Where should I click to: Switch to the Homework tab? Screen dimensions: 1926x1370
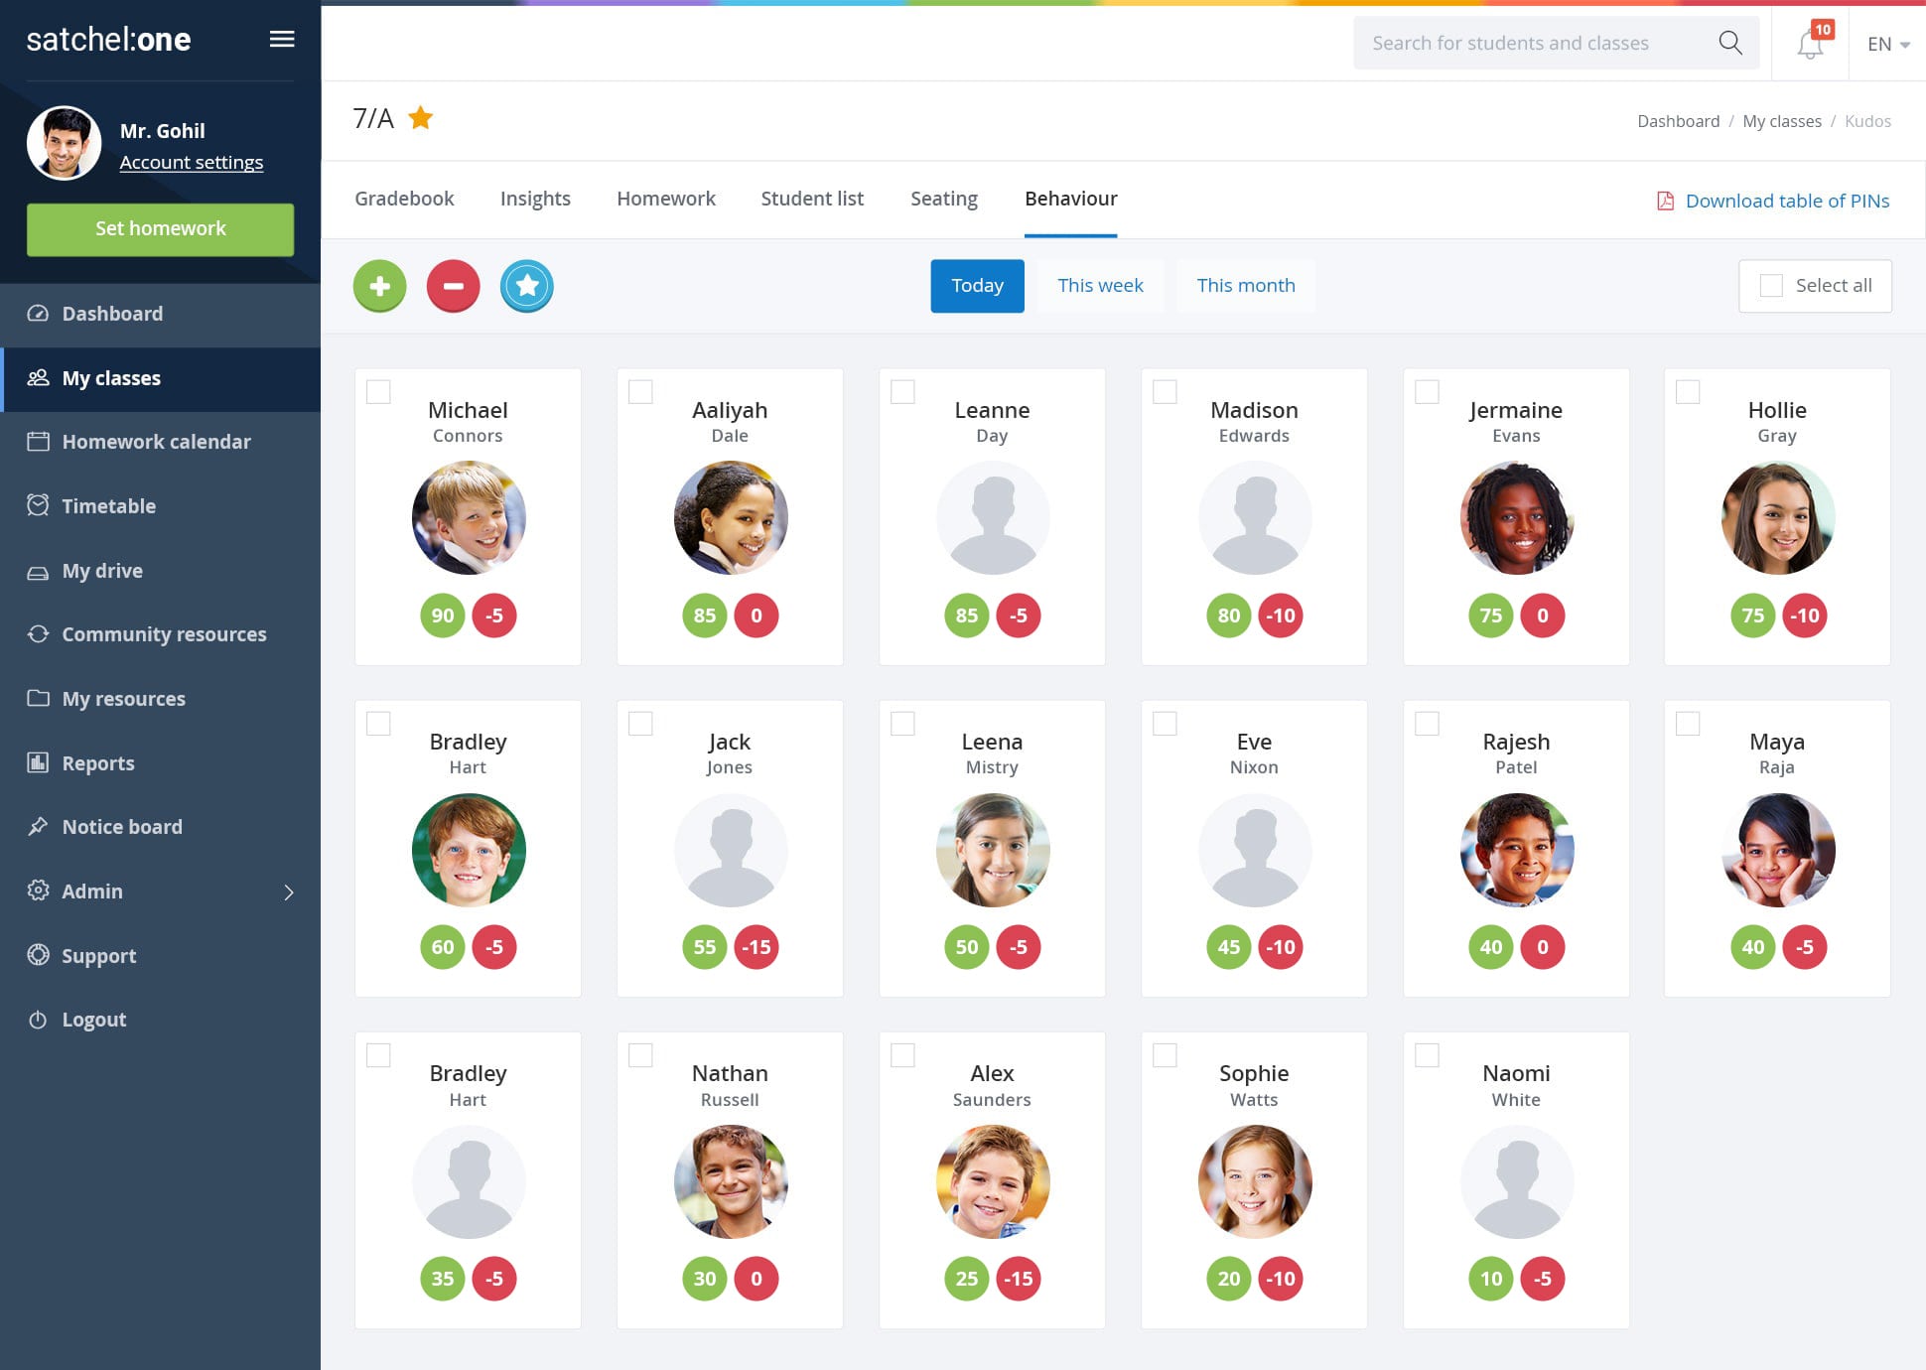pyautogui.click(x=664, y=198)
